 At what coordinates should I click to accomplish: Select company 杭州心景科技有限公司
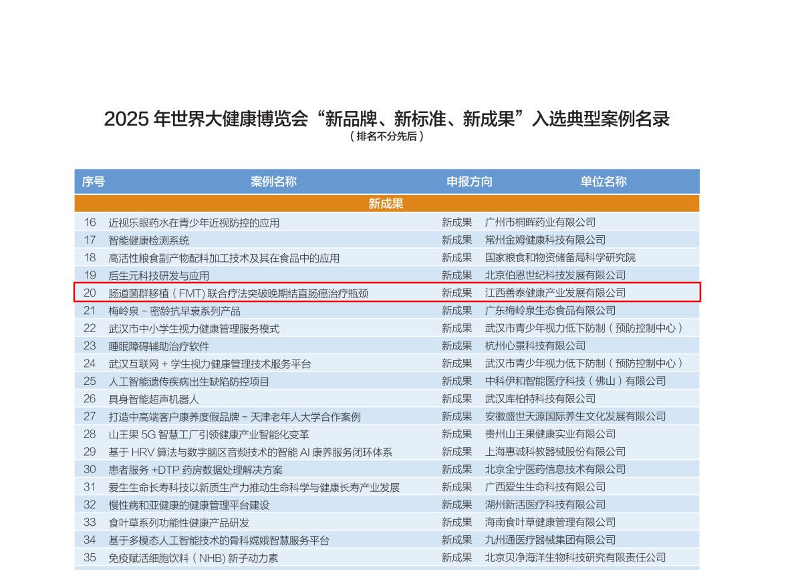(535, 345)
